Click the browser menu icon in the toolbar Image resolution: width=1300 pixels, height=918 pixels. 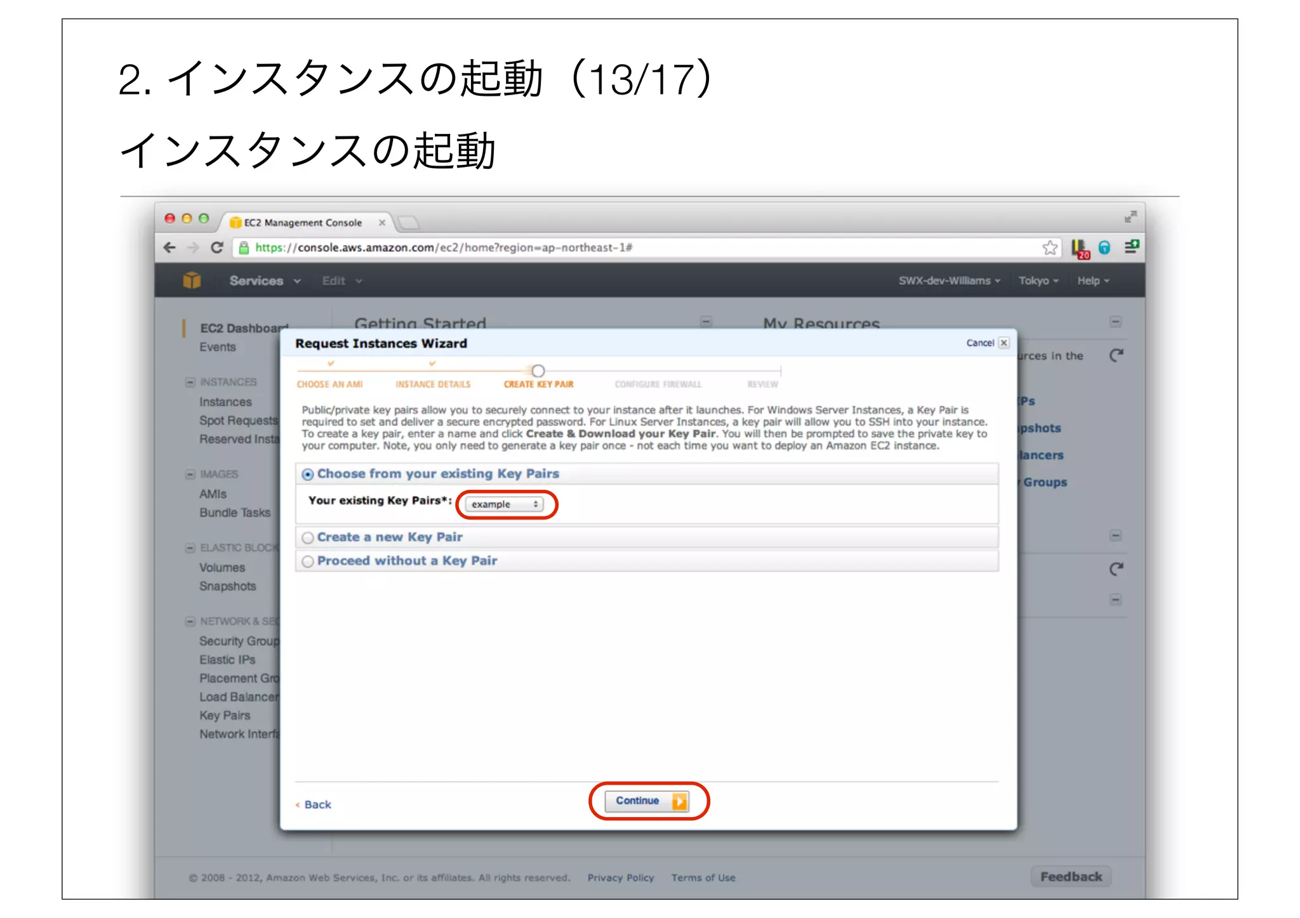[x=1131, y=247]
